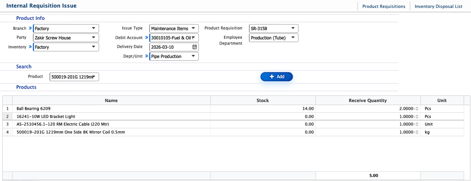Click the stepper arrows for Ball Bearing 6209 quantity
This screenshot has width=471, height=181.
pos(417,109)
